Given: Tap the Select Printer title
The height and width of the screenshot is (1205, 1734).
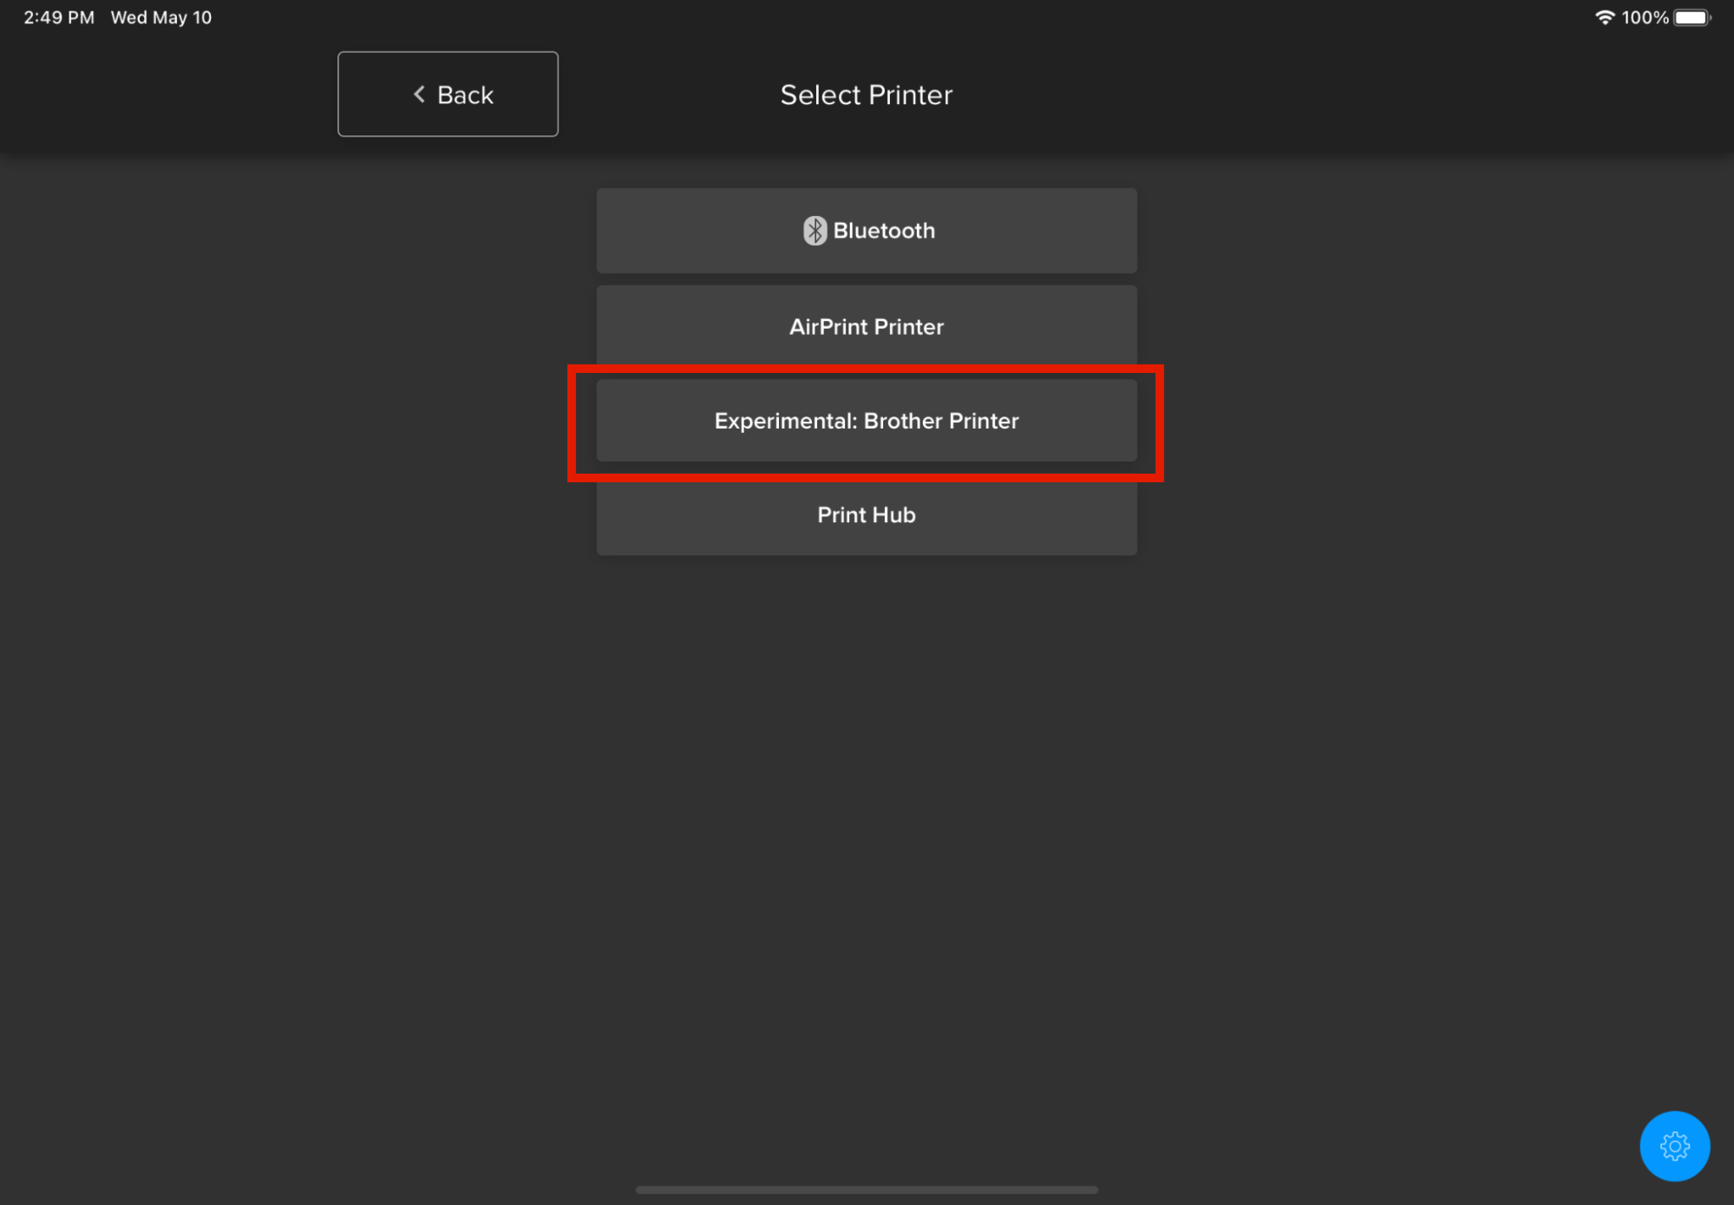Looking at the screenshot, I should (x=866, y=95).
